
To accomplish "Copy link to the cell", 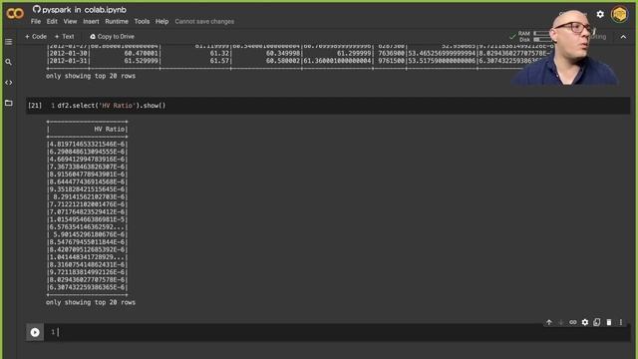I will (x=573, y=322).
